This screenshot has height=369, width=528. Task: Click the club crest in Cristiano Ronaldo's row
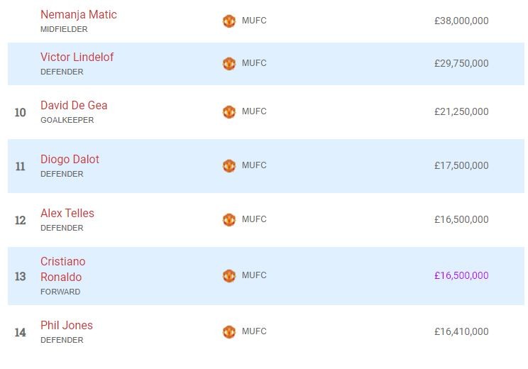(229, 276)
